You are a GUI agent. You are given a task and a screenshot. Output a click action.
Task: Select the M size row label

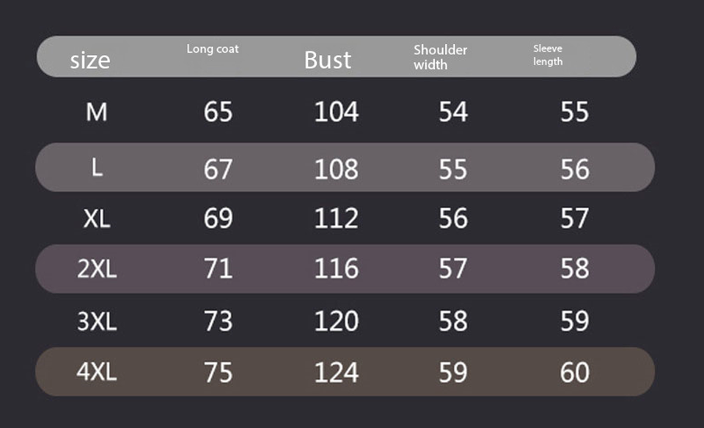(96, 112)
